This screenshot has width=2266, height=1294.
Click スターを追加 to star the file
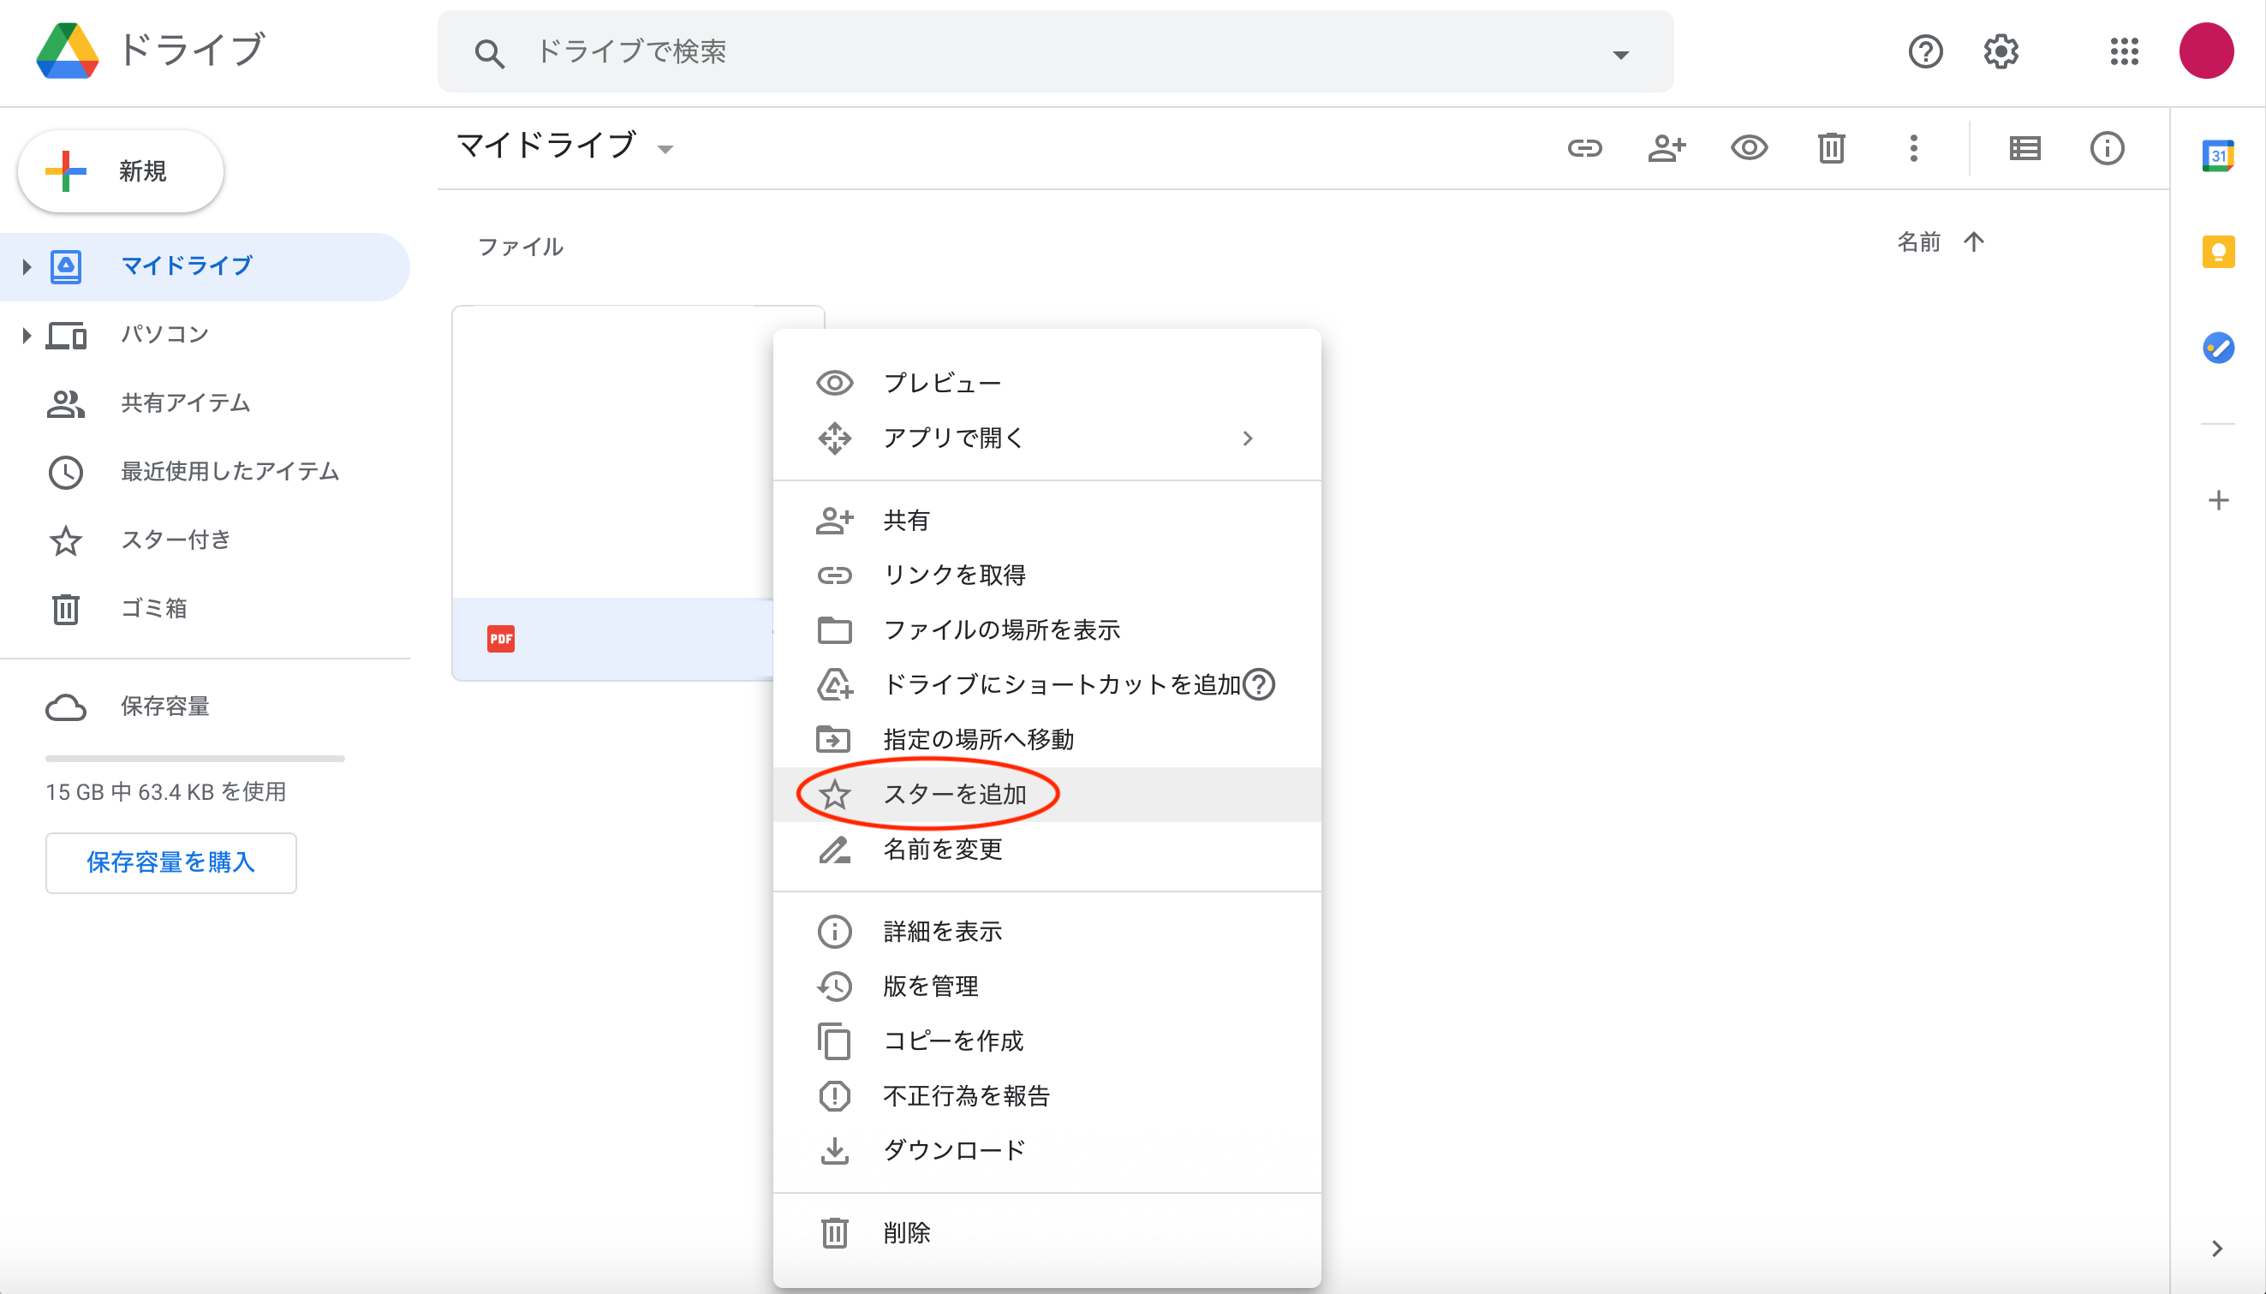[1047, 795]
